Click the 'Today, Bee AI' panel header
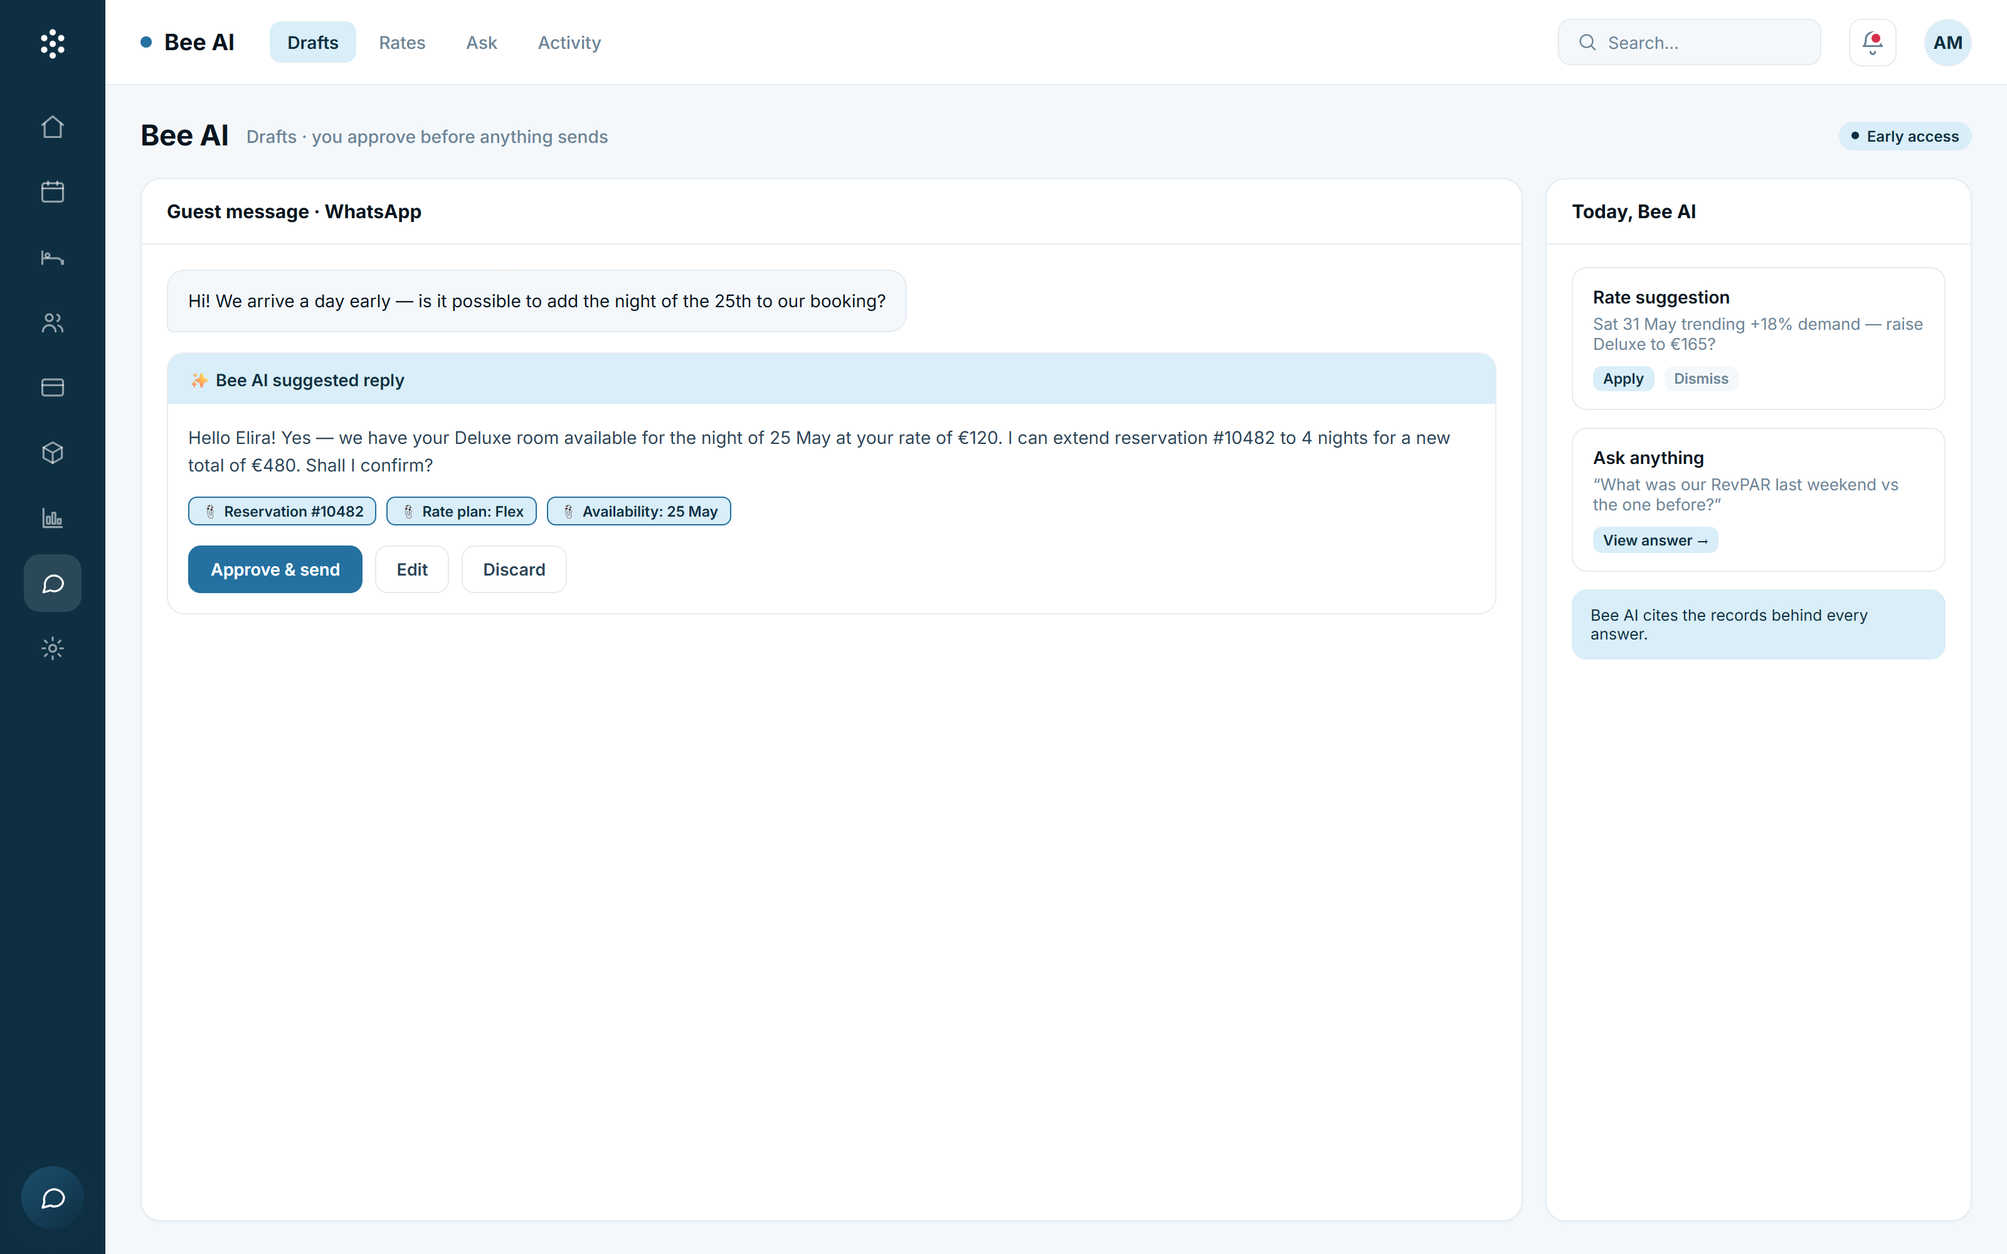Viewport: 2007px width, 1254px height. [x=1634, y=211]
